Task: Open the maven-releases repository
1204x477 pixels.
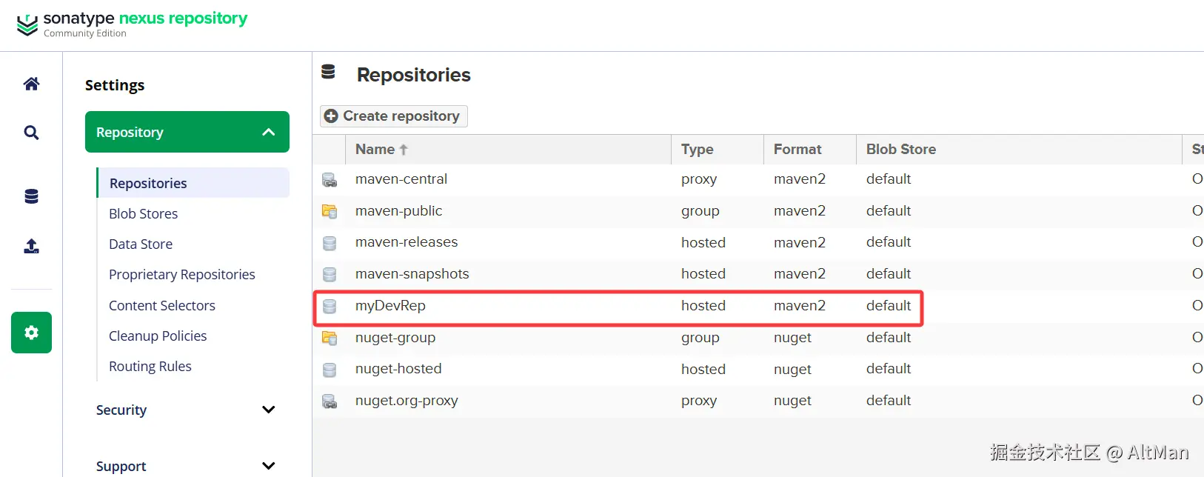Action: (x=407, y=242)
